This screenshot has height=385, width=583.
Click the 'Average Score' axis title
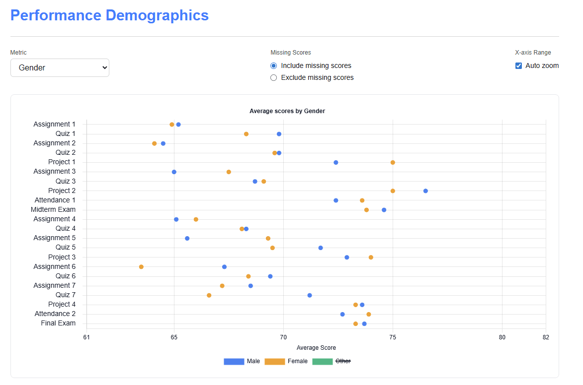pos(316,348)
